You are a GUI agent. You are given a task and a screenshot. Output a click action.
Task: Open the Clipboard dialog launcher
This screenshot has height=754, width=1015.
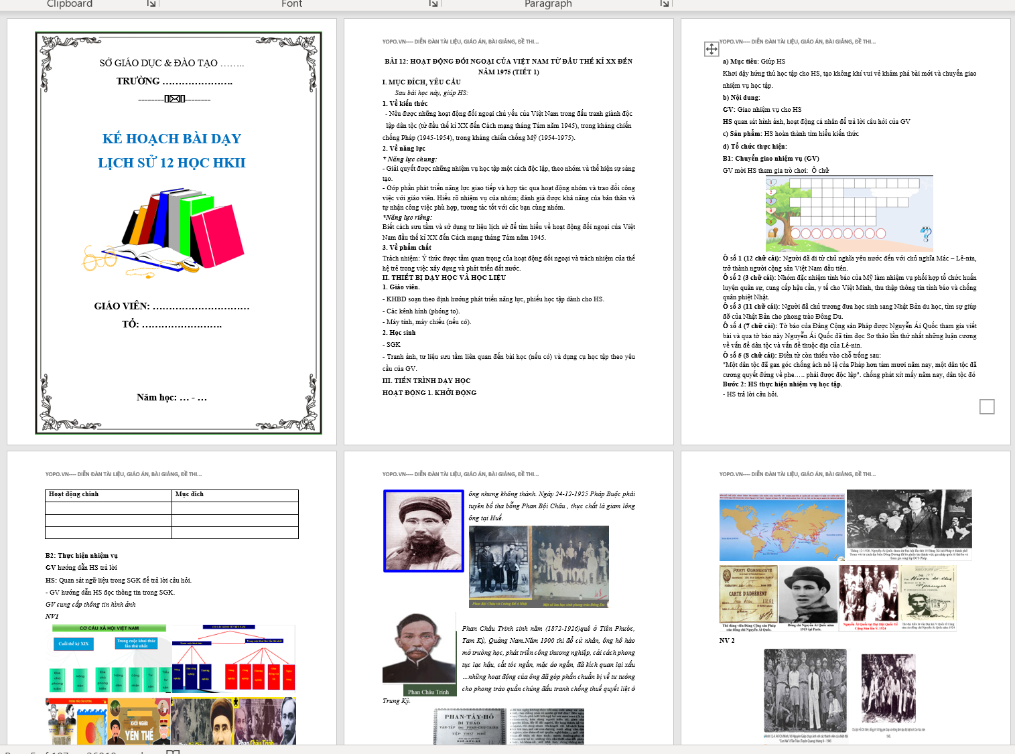point(151,4)
